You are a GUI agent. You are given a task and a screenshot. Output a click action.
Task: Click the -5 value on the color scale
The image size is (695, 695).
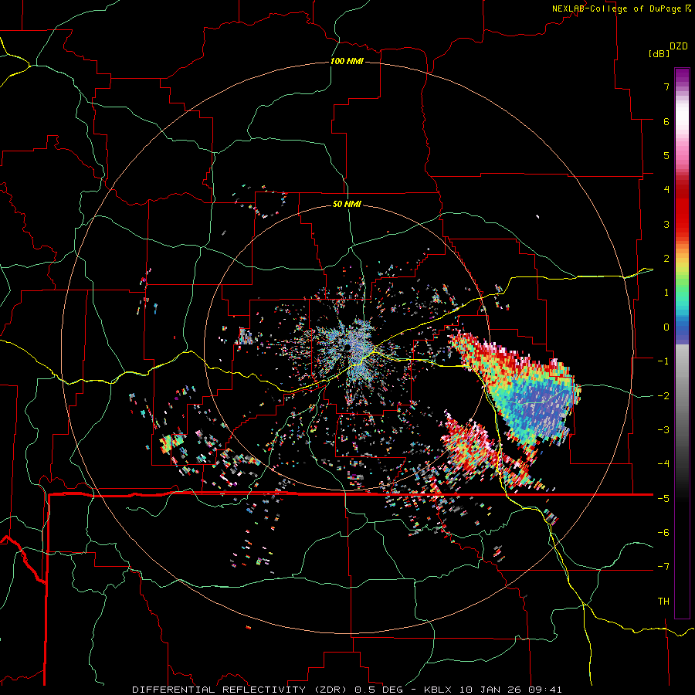pos(663,499)
